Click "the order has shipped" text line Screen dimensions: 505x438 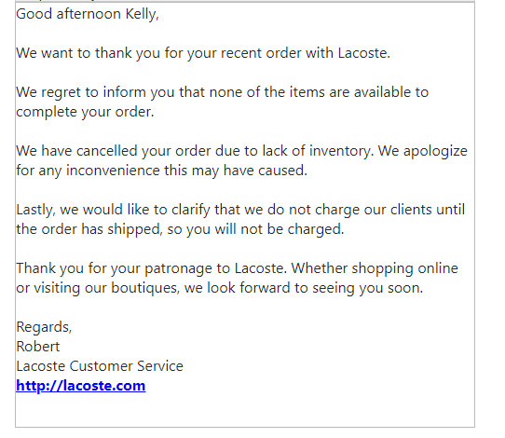click(x=180, y=229)
